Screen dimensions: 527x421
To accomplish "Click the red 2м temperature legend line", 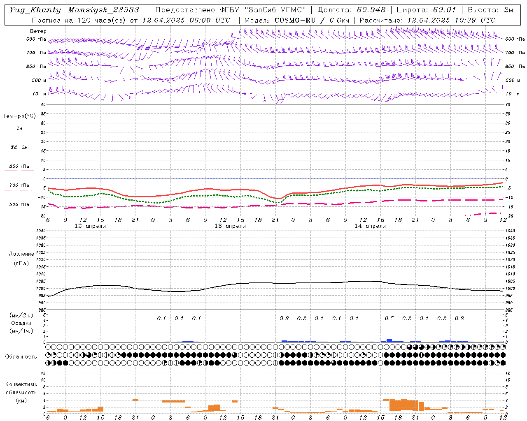I will [x=19, y=133].
